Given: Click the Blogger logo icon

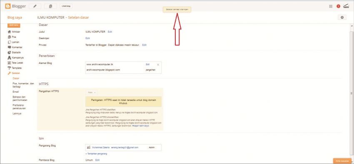Looking at the screenshot, I should tap(8, 6).
